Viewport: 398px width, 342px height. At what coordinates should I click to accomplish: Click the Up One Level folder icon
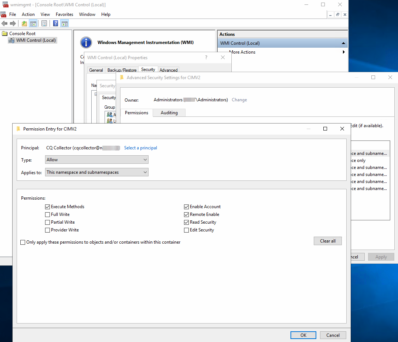24,24
